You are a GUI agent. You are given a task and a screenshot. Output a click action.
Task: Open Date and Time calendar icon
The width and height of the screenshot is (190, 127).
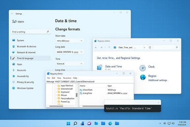[x=100, y=67]
